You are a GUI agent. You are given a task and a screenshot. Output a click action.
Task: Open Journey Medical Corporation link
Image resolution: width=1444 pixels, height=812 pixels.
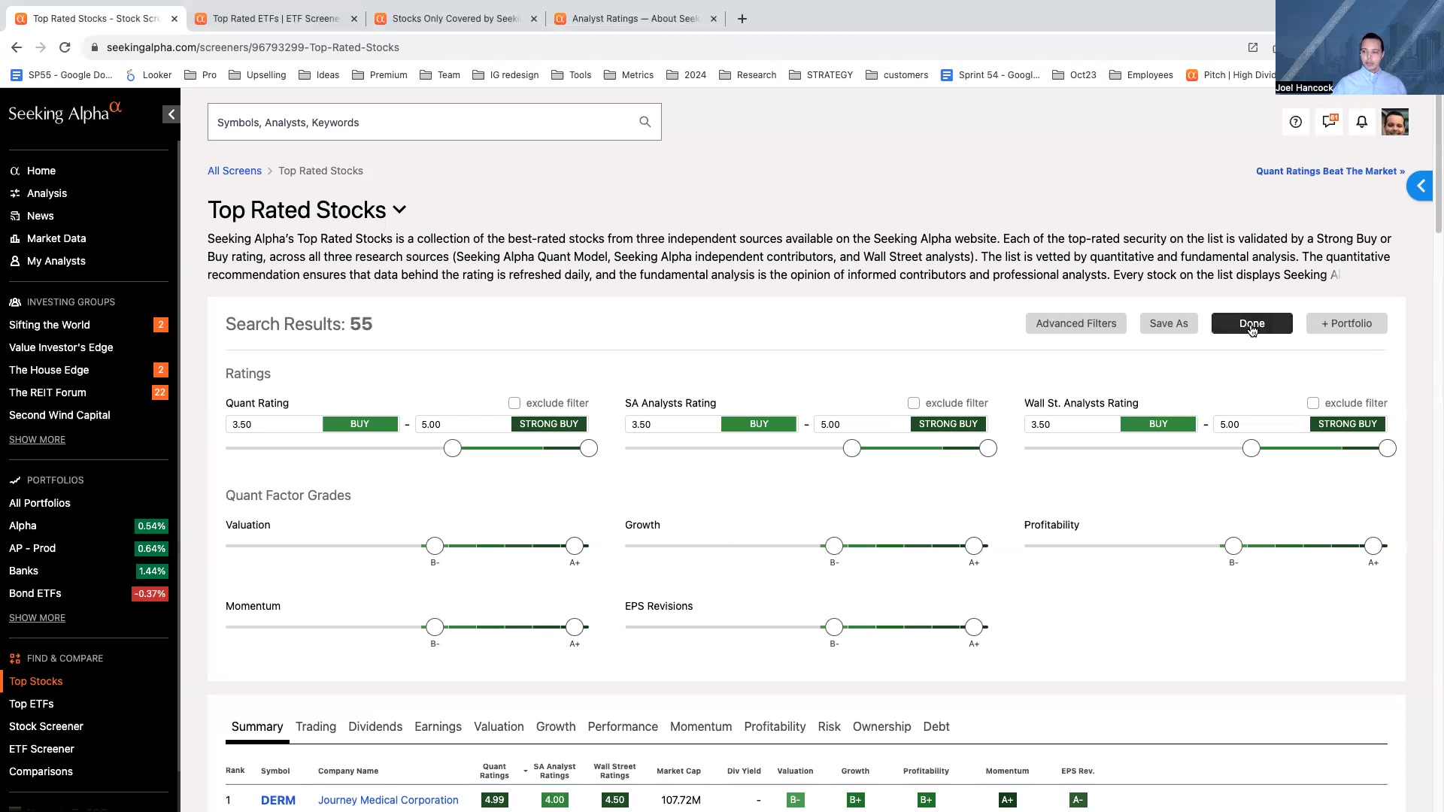coord(388,801)
